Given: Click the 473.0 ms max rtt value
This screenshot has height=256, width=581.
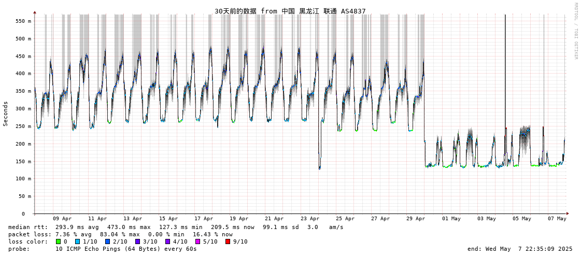Looking at the screenshot, I should 128,227.
